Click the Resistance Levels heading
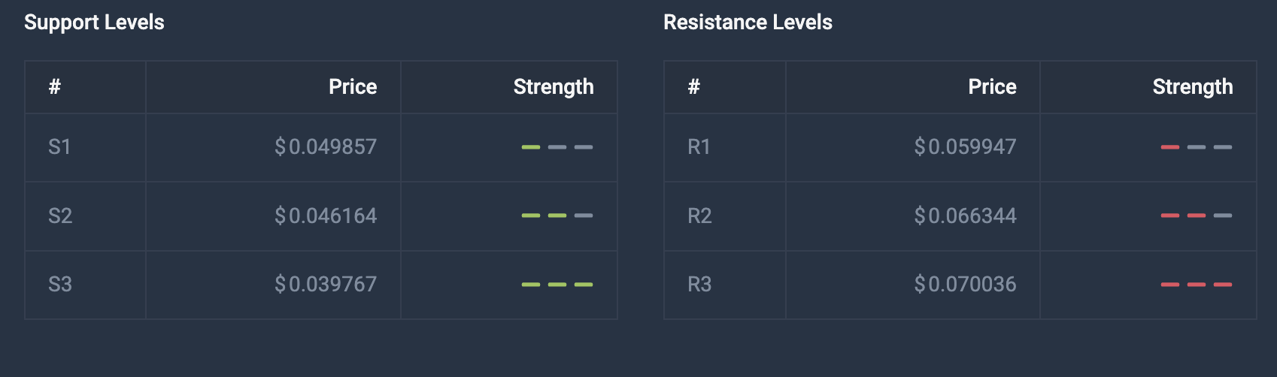This screenshot has width=1277, height=377. [x=748, y=23]
